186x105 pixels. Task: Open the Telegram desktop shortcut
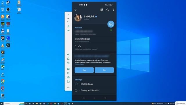pyautogui.click(x=3, y=75)
